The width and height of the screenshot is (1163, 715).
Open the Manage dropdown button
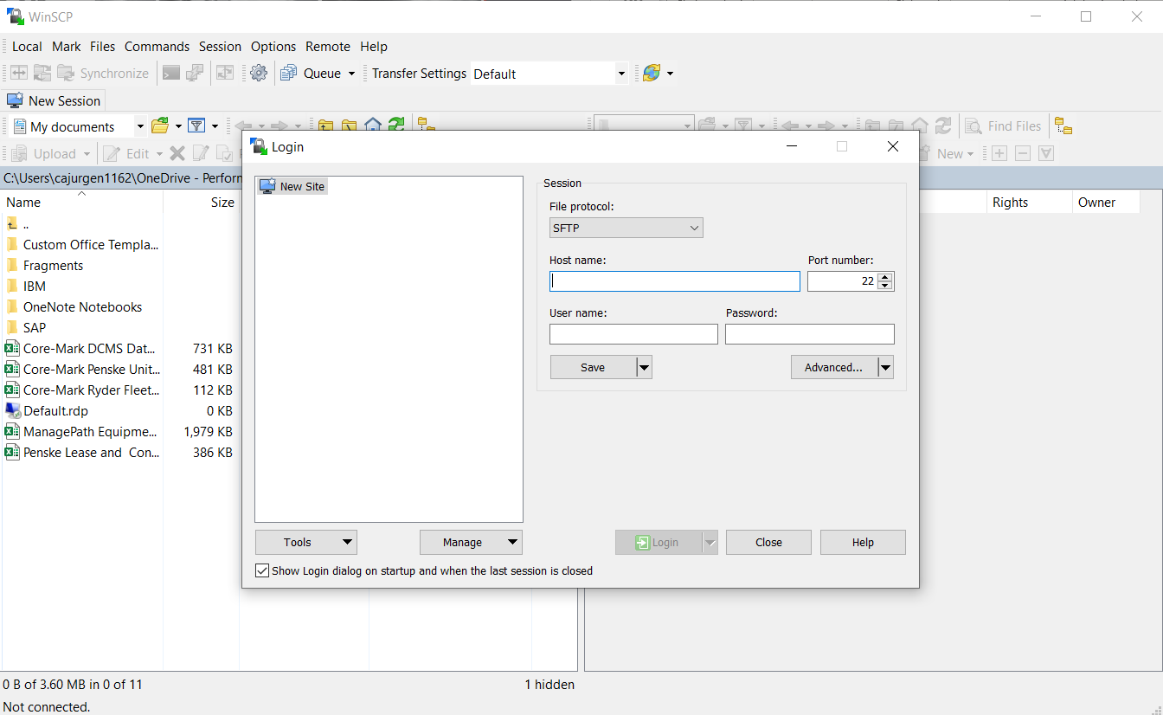coord(471,542)
